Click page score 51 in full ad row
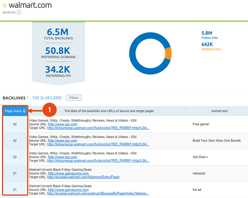 (15, 190)
